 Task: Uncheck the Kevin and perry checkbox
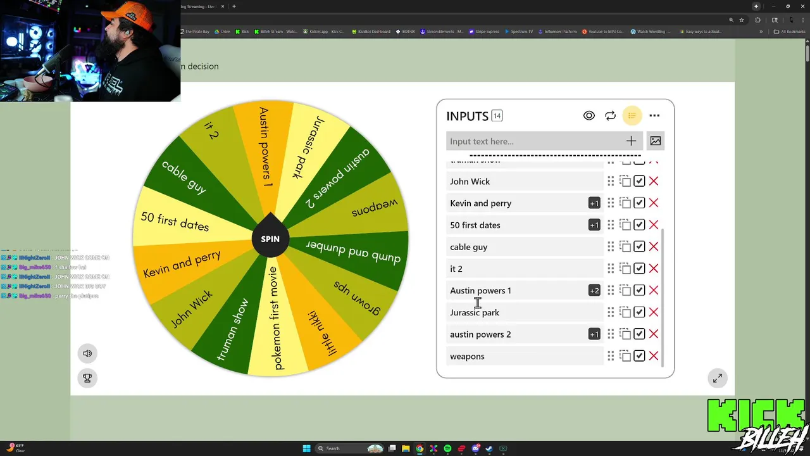coord(639,203)
